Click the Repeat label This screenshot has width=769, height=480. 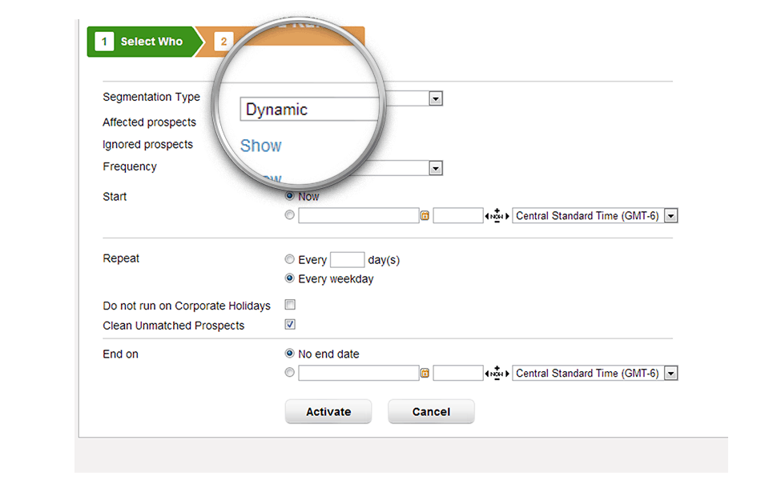point(121,258)
